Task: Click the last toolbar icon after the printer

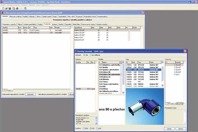Action: (25, 8)
